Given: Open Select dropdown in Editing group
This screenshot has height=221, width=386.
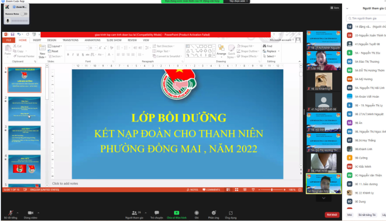Looking at the screenshot, I should click(269, 56).
